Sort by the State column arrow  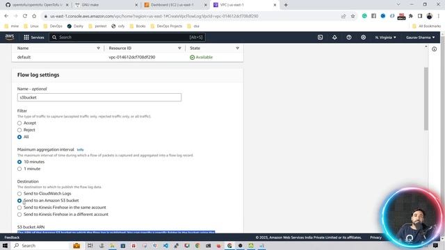tap(238, 48)
